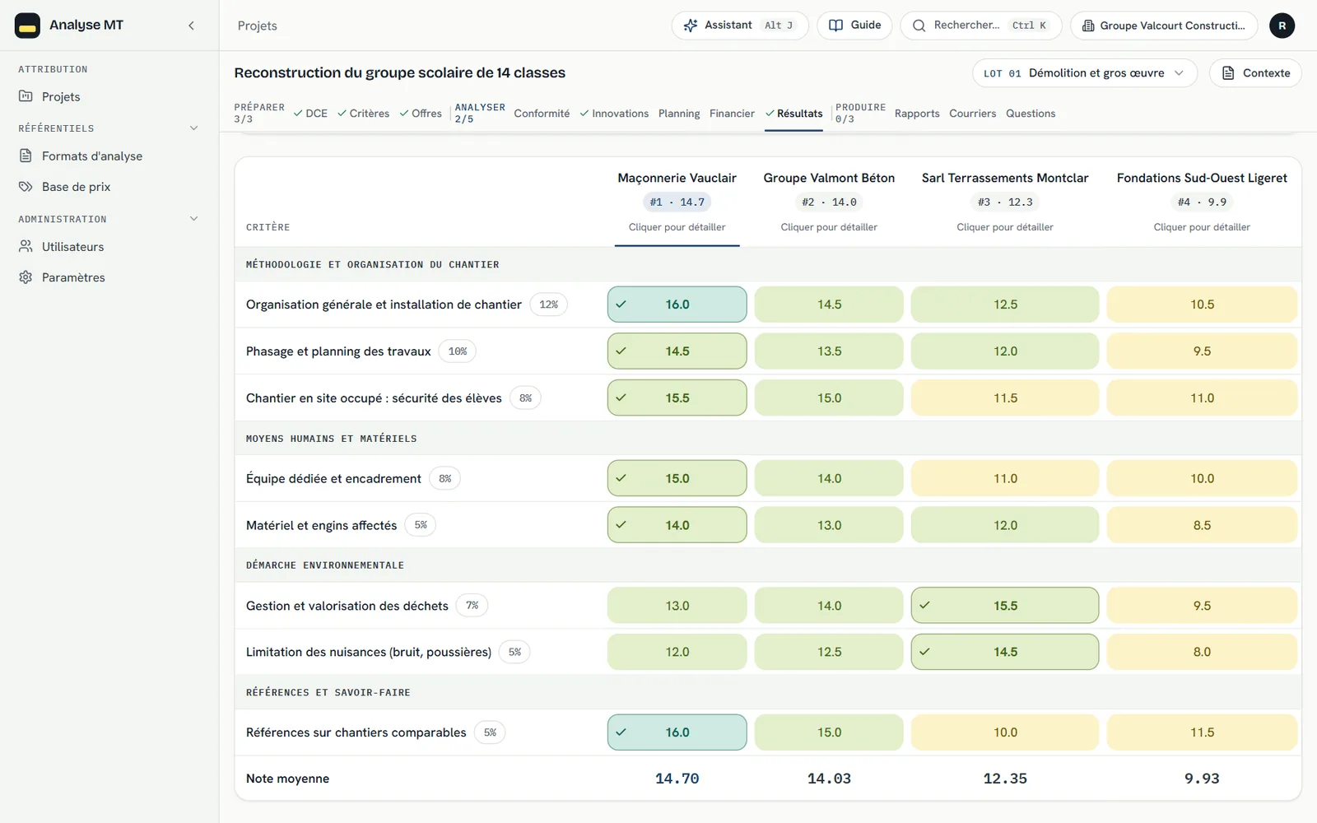This screenshot has width=1317, height=823.
Task: Click the Paramètres gear icon
Action: pos(26,277)
